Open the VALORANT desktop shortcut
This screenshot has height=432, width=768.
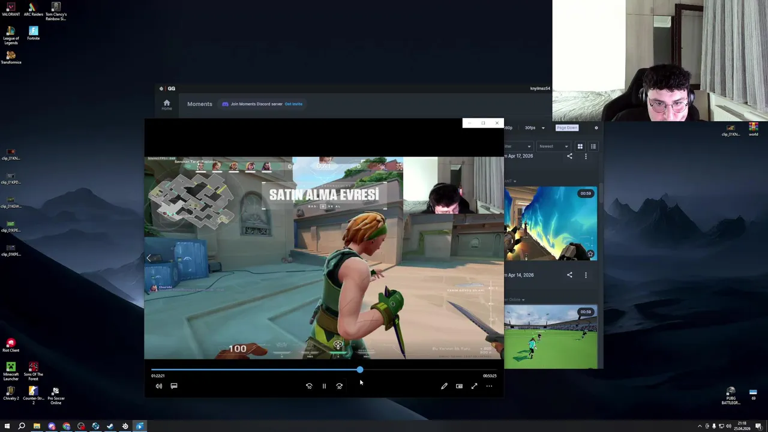tap(11, 10)
